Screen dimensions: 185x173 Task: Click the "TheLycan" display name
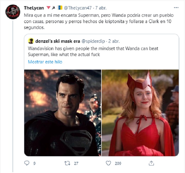[34, 8]
